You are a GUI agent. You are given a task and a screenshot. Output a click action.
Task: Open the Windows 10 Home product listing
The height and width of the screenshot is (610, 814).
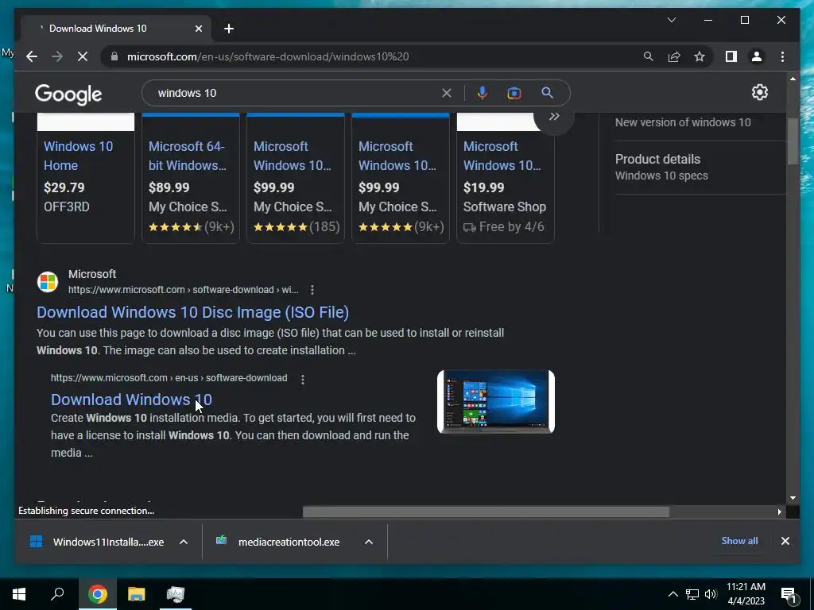[79, 156]
